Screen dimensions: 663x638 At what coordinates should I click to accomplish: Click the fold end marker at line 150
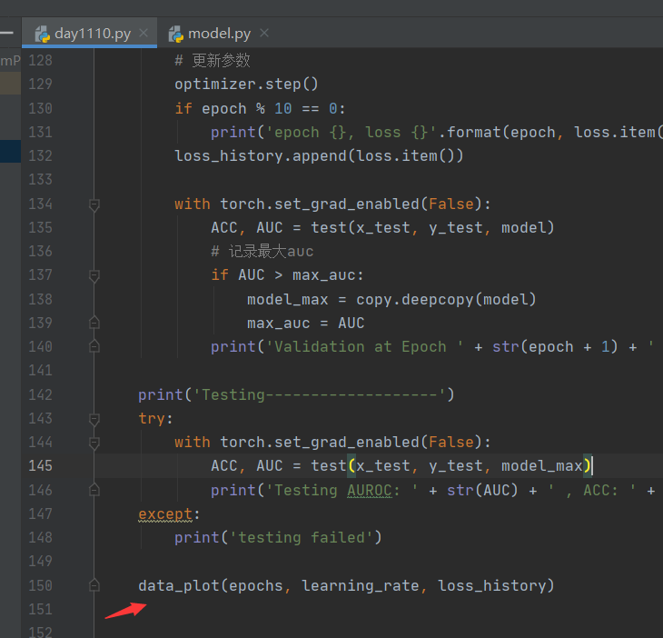click(x=94, y=585)
